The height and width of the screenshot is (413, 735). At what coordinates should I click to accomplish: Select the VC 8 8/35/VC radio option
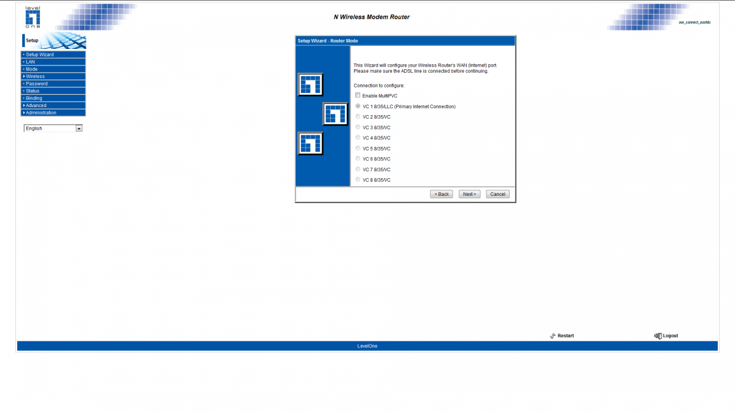click(x=358, y=179)
